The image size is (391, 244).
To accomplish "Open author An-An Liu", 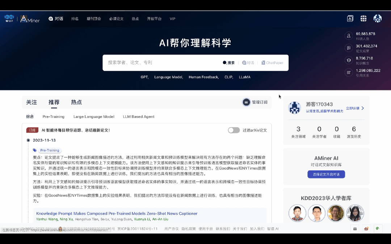I will tap(160, 219).
